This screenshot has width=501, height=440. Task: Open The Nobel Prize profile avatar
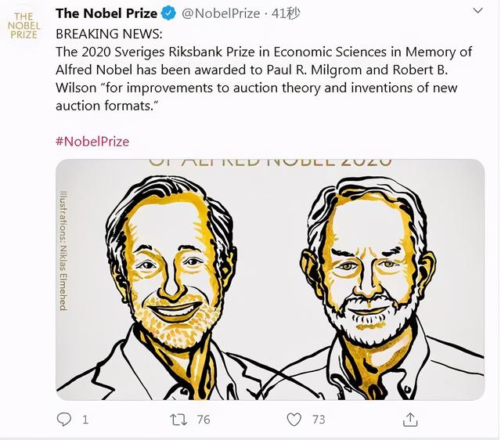tap(24, 26)
